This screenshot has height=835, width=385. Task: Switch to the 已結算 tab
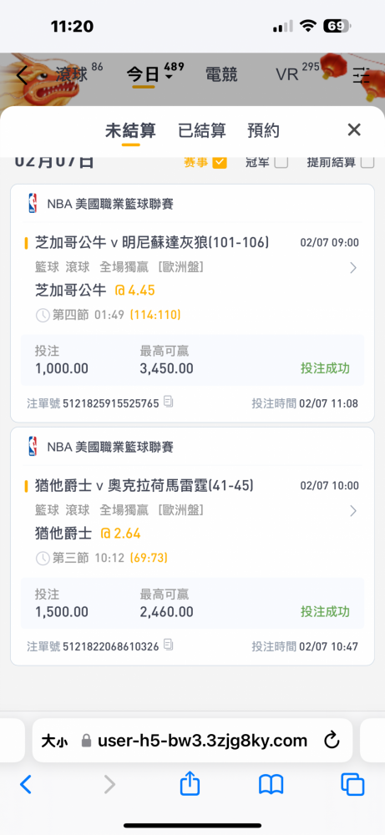tap(202, 130)
